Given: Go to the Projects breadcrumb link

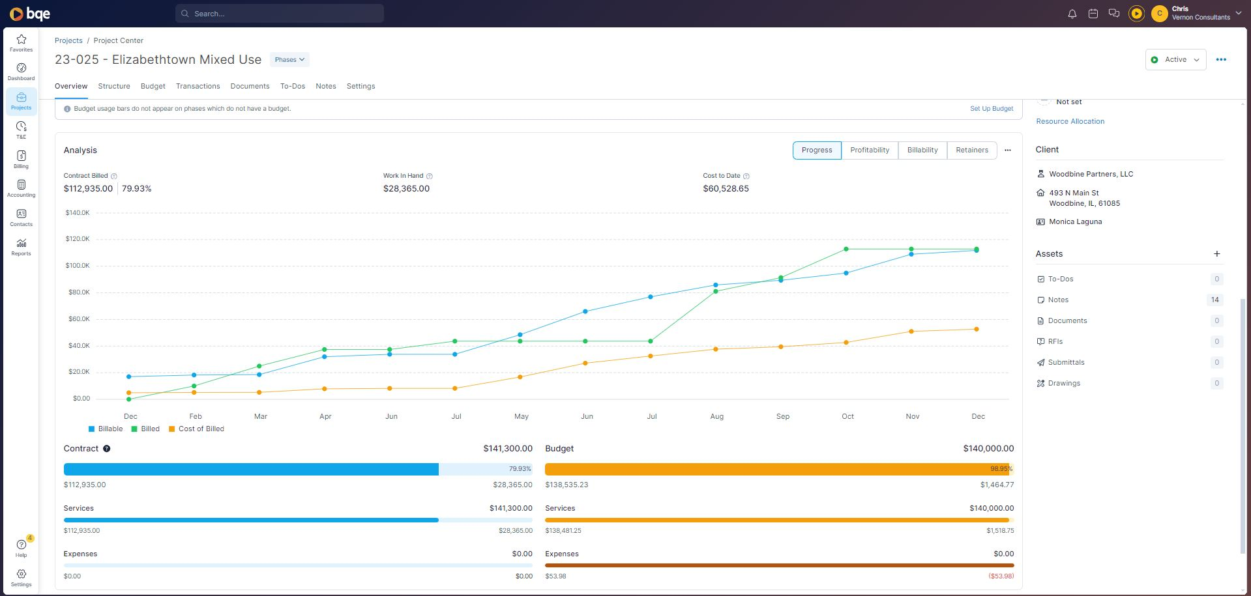Looking at the screenshot, I should 68,40.
